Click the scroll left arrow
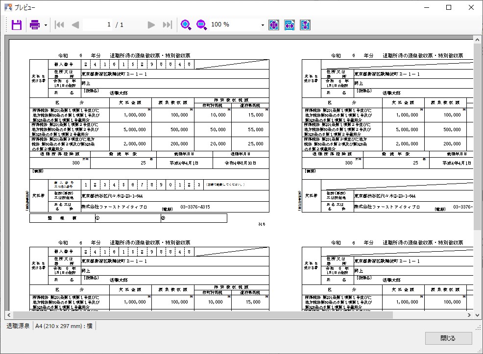This screenshot has width=483, height=354. coord(9,315)
